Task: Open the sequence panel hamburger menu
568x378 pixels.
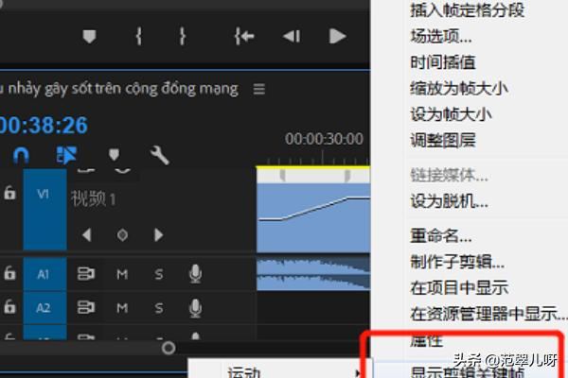Action: (x=258, y=89)
